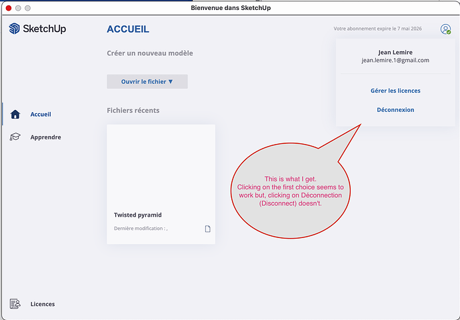
Task: Close the Bienvenue dans SketchUp window
Action: click(x=9, y=8)
